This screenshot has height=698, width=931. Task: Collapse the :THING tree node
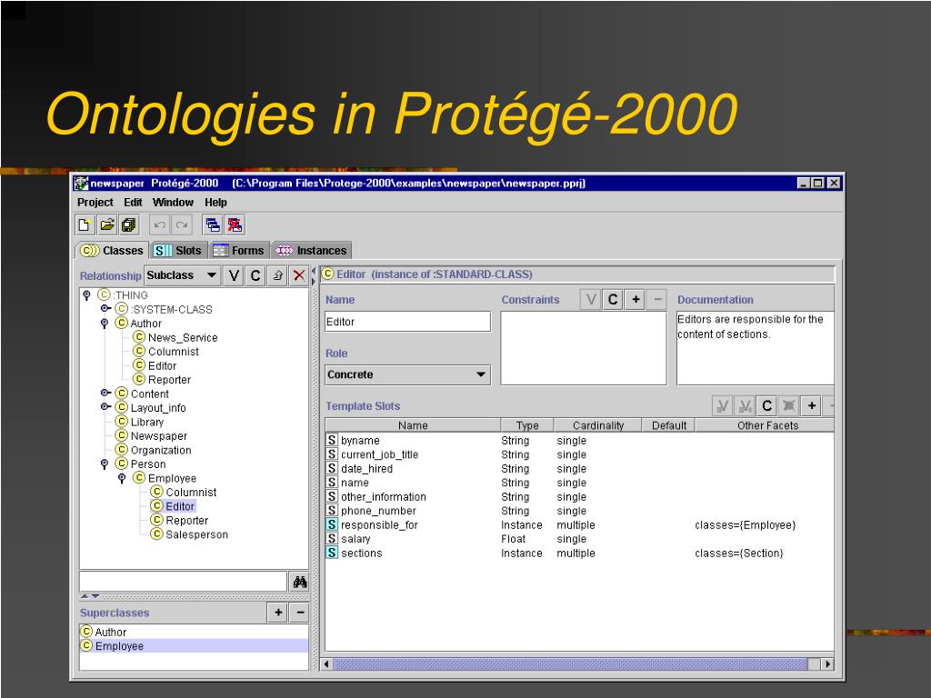point(86,295)
